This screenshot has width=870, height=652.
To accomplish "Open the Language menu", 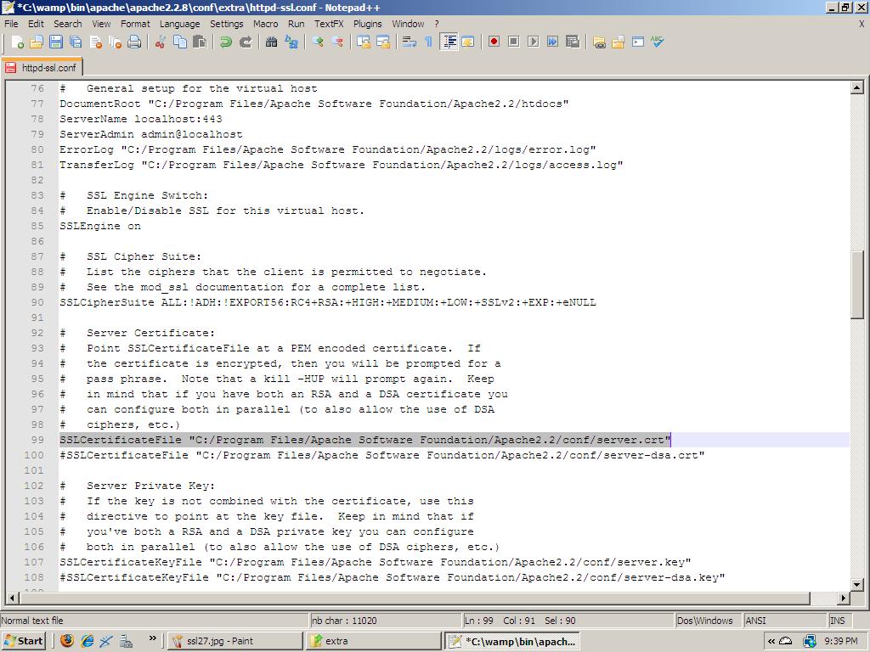I will pyautogui.click(x=179, y=24).
